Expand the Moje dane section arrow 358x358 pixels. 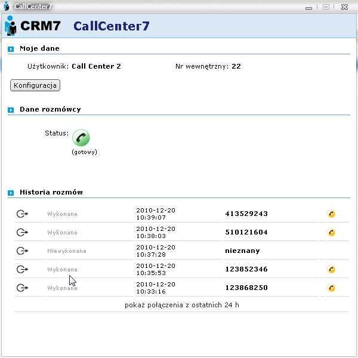[x=11, y=49]
